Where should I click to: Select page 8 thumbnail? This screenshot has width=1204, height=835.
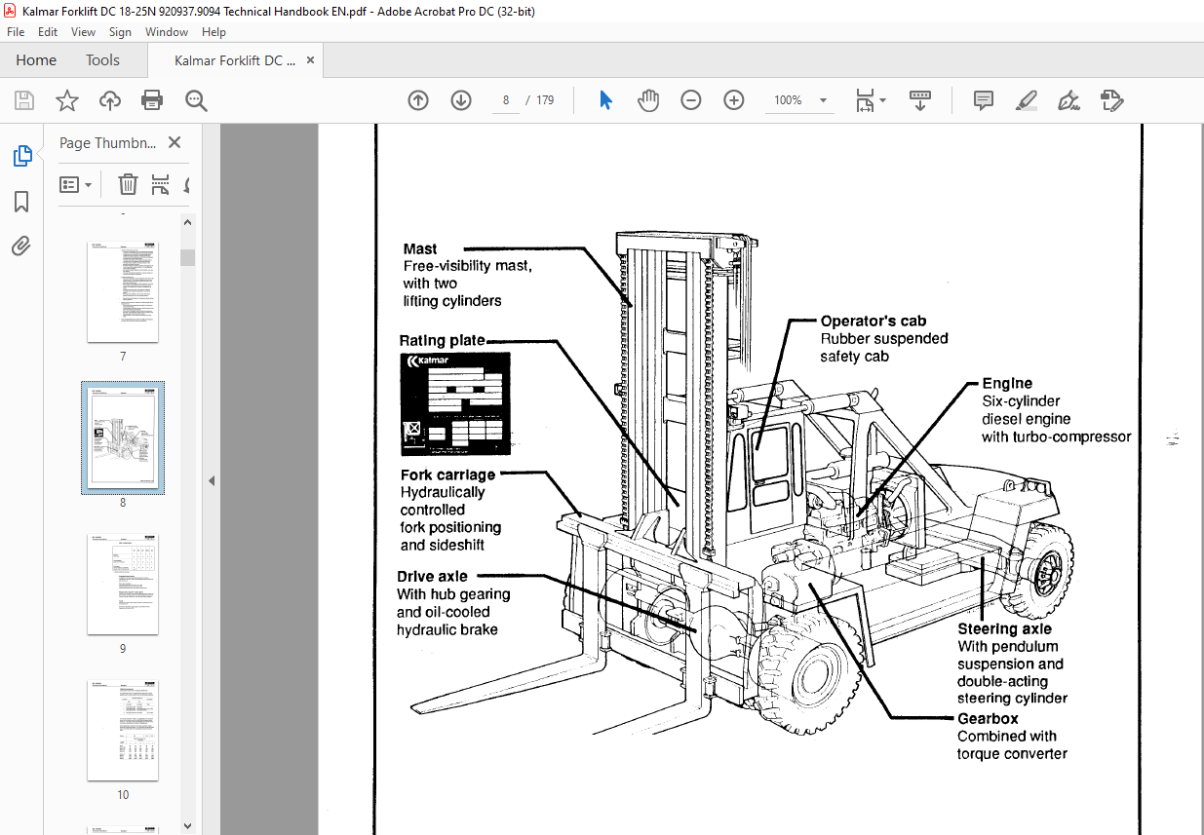pyautogui.click(x=123, y=436)
